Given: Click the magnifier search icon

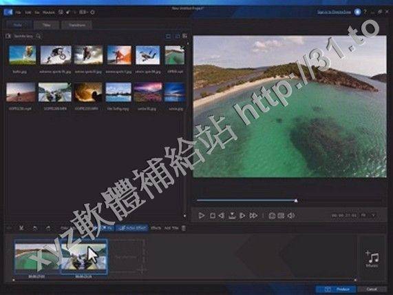Looking at the screenshot, I should coord(39,36).
